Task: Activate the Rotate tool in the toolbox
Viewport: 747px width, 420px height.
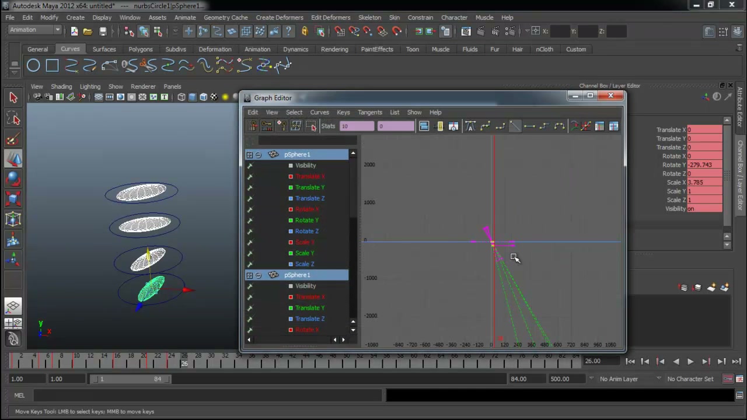Action: 13,179
